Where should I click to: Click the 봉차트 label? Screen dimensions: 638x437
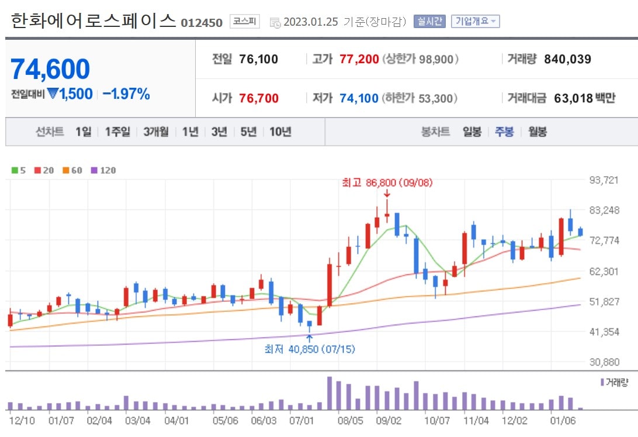(x=435, y=132)
